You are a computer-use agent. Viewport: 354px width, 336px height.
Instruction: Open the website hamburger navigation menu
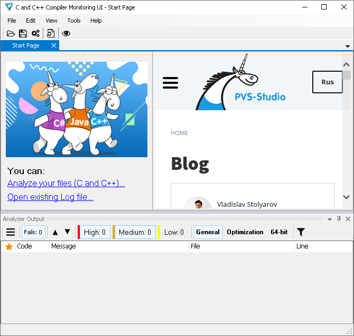tap(171, 83)
